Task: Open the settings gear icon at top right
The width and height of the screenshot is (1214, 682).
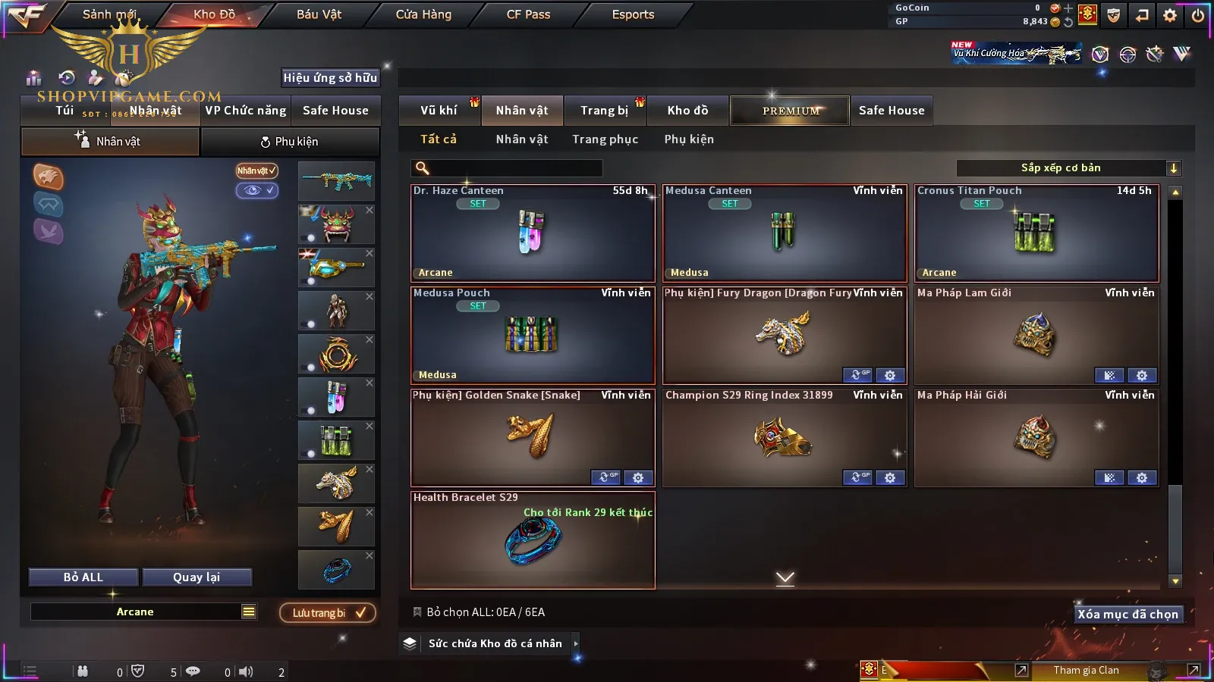Action: [x=1170, y=14]
